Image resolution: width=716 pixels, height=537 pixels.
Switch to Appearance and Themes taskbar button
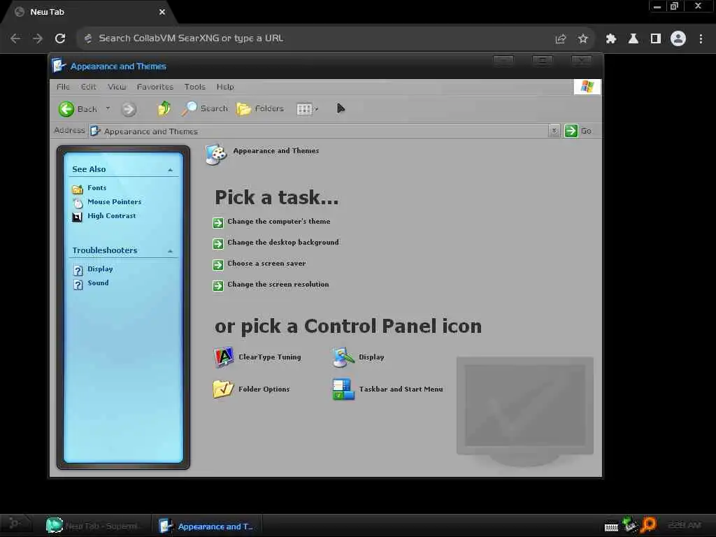pyautogui.click(x=208, y=526)
